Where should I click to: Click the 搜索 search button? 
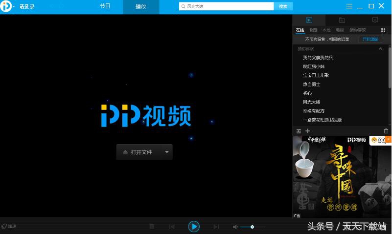(x=283, y=6)
